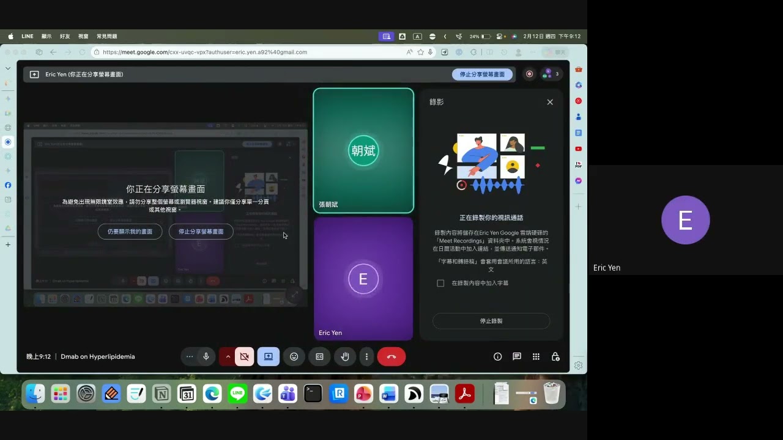Image resolution: width=783 pixels, height=440 pixels.
Task: Bookmark page with star icon in address bar
Action: point(421,52)
